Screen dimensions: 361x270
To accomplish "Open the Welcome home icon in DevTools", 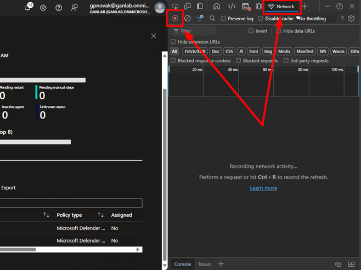I will tap(217, 7).
